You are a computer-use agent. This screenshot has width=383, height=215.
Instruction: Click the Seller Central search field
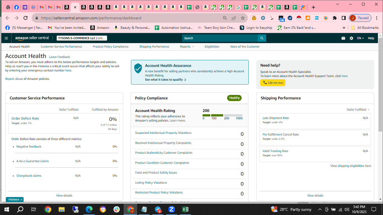tap(220, 38)
